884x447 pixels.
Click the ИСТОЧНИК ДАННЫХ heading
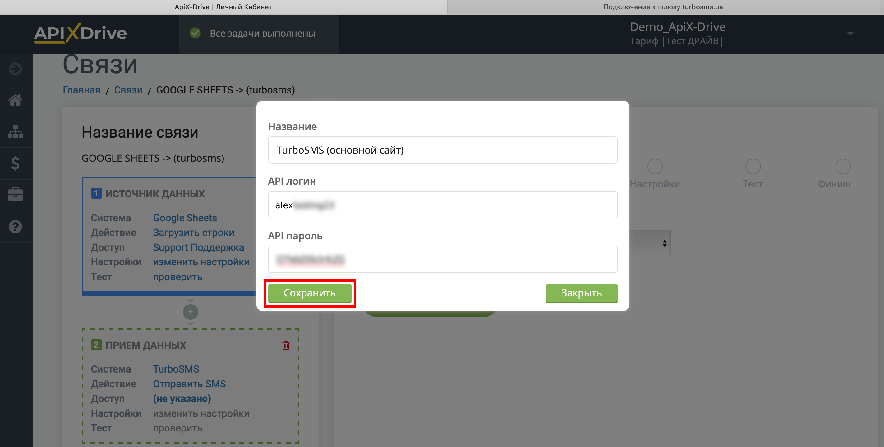tap(155, 194)
